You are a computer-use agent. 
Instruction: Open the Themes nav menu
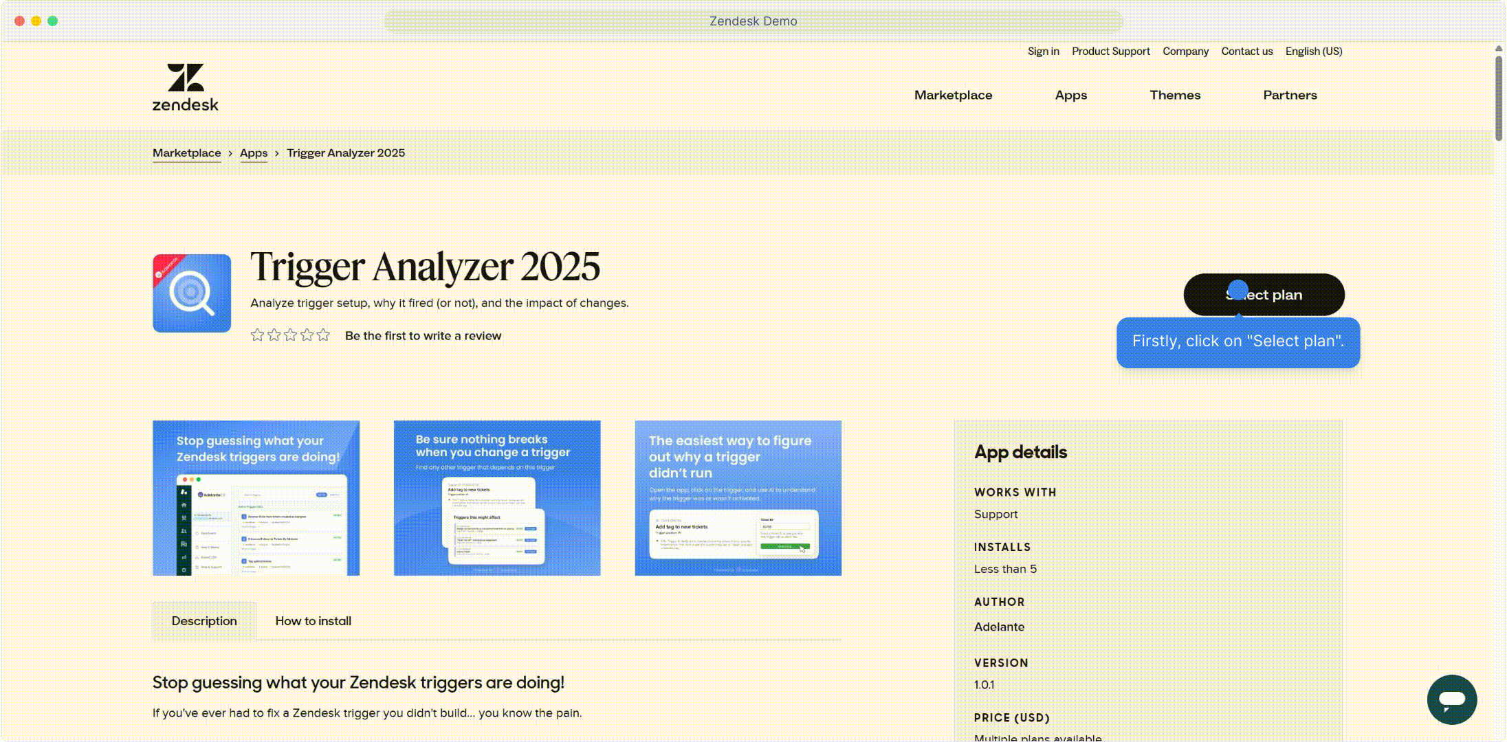click(x=1175, y=95)
